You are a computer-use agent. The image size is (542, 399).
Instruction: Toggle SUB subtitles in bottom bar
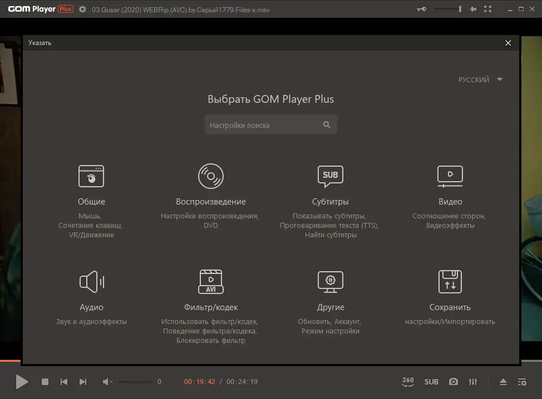(431, 382)
